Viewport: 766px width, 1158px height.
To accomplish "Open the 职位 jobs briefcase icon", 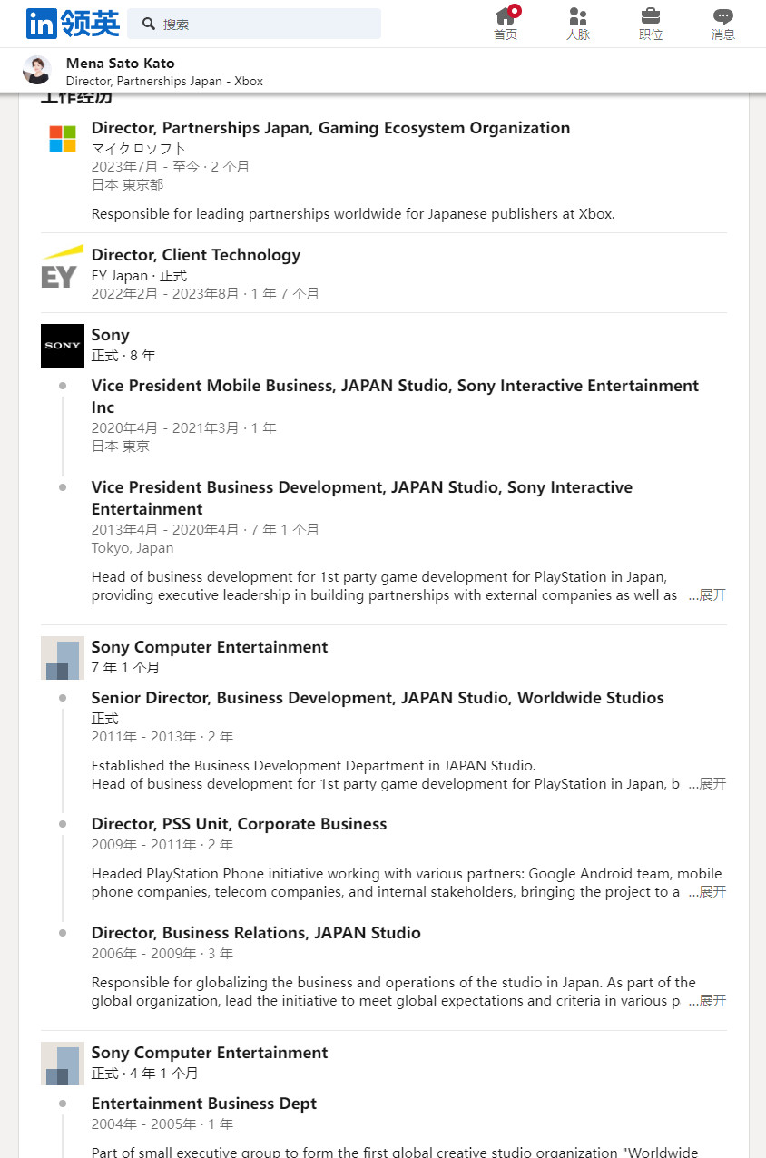I will pos(651,24).
